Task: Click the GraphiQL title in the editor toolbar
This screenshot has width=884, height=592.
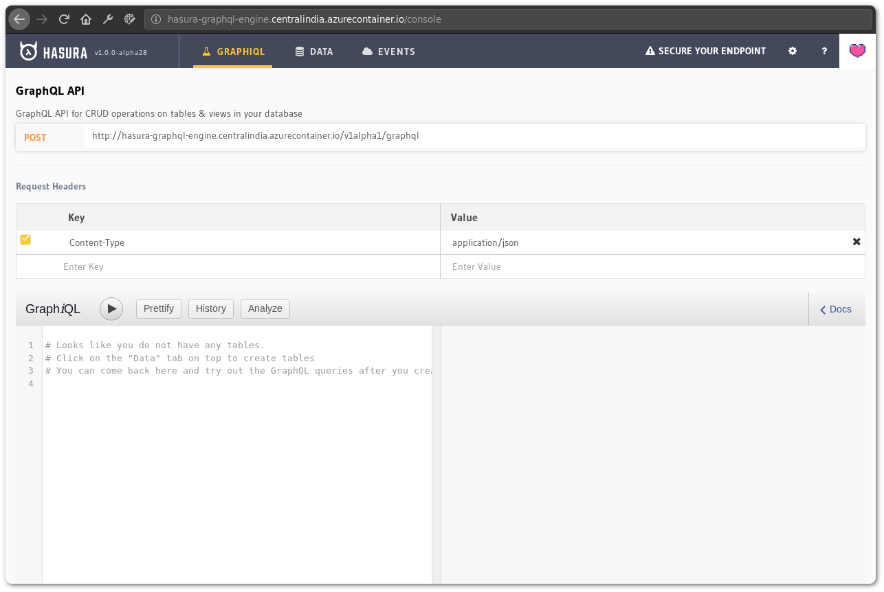Action: (53, 309)
